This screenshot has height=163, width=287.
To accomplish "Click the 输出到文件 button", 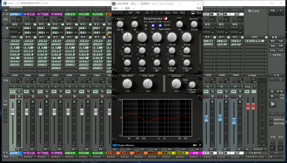I will pyautogui.click(x=258, y=149).
